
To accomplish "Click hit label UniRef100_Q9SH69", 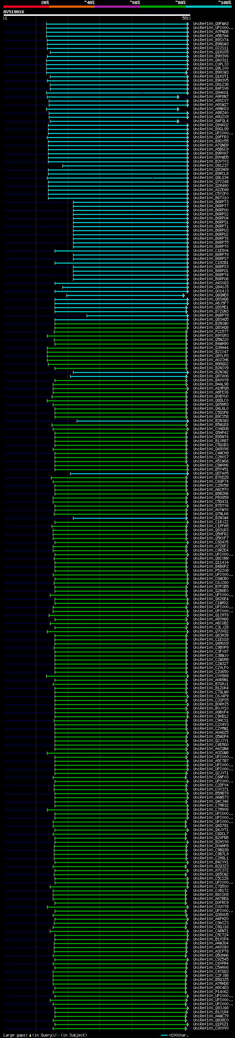I will pos(211,170).
